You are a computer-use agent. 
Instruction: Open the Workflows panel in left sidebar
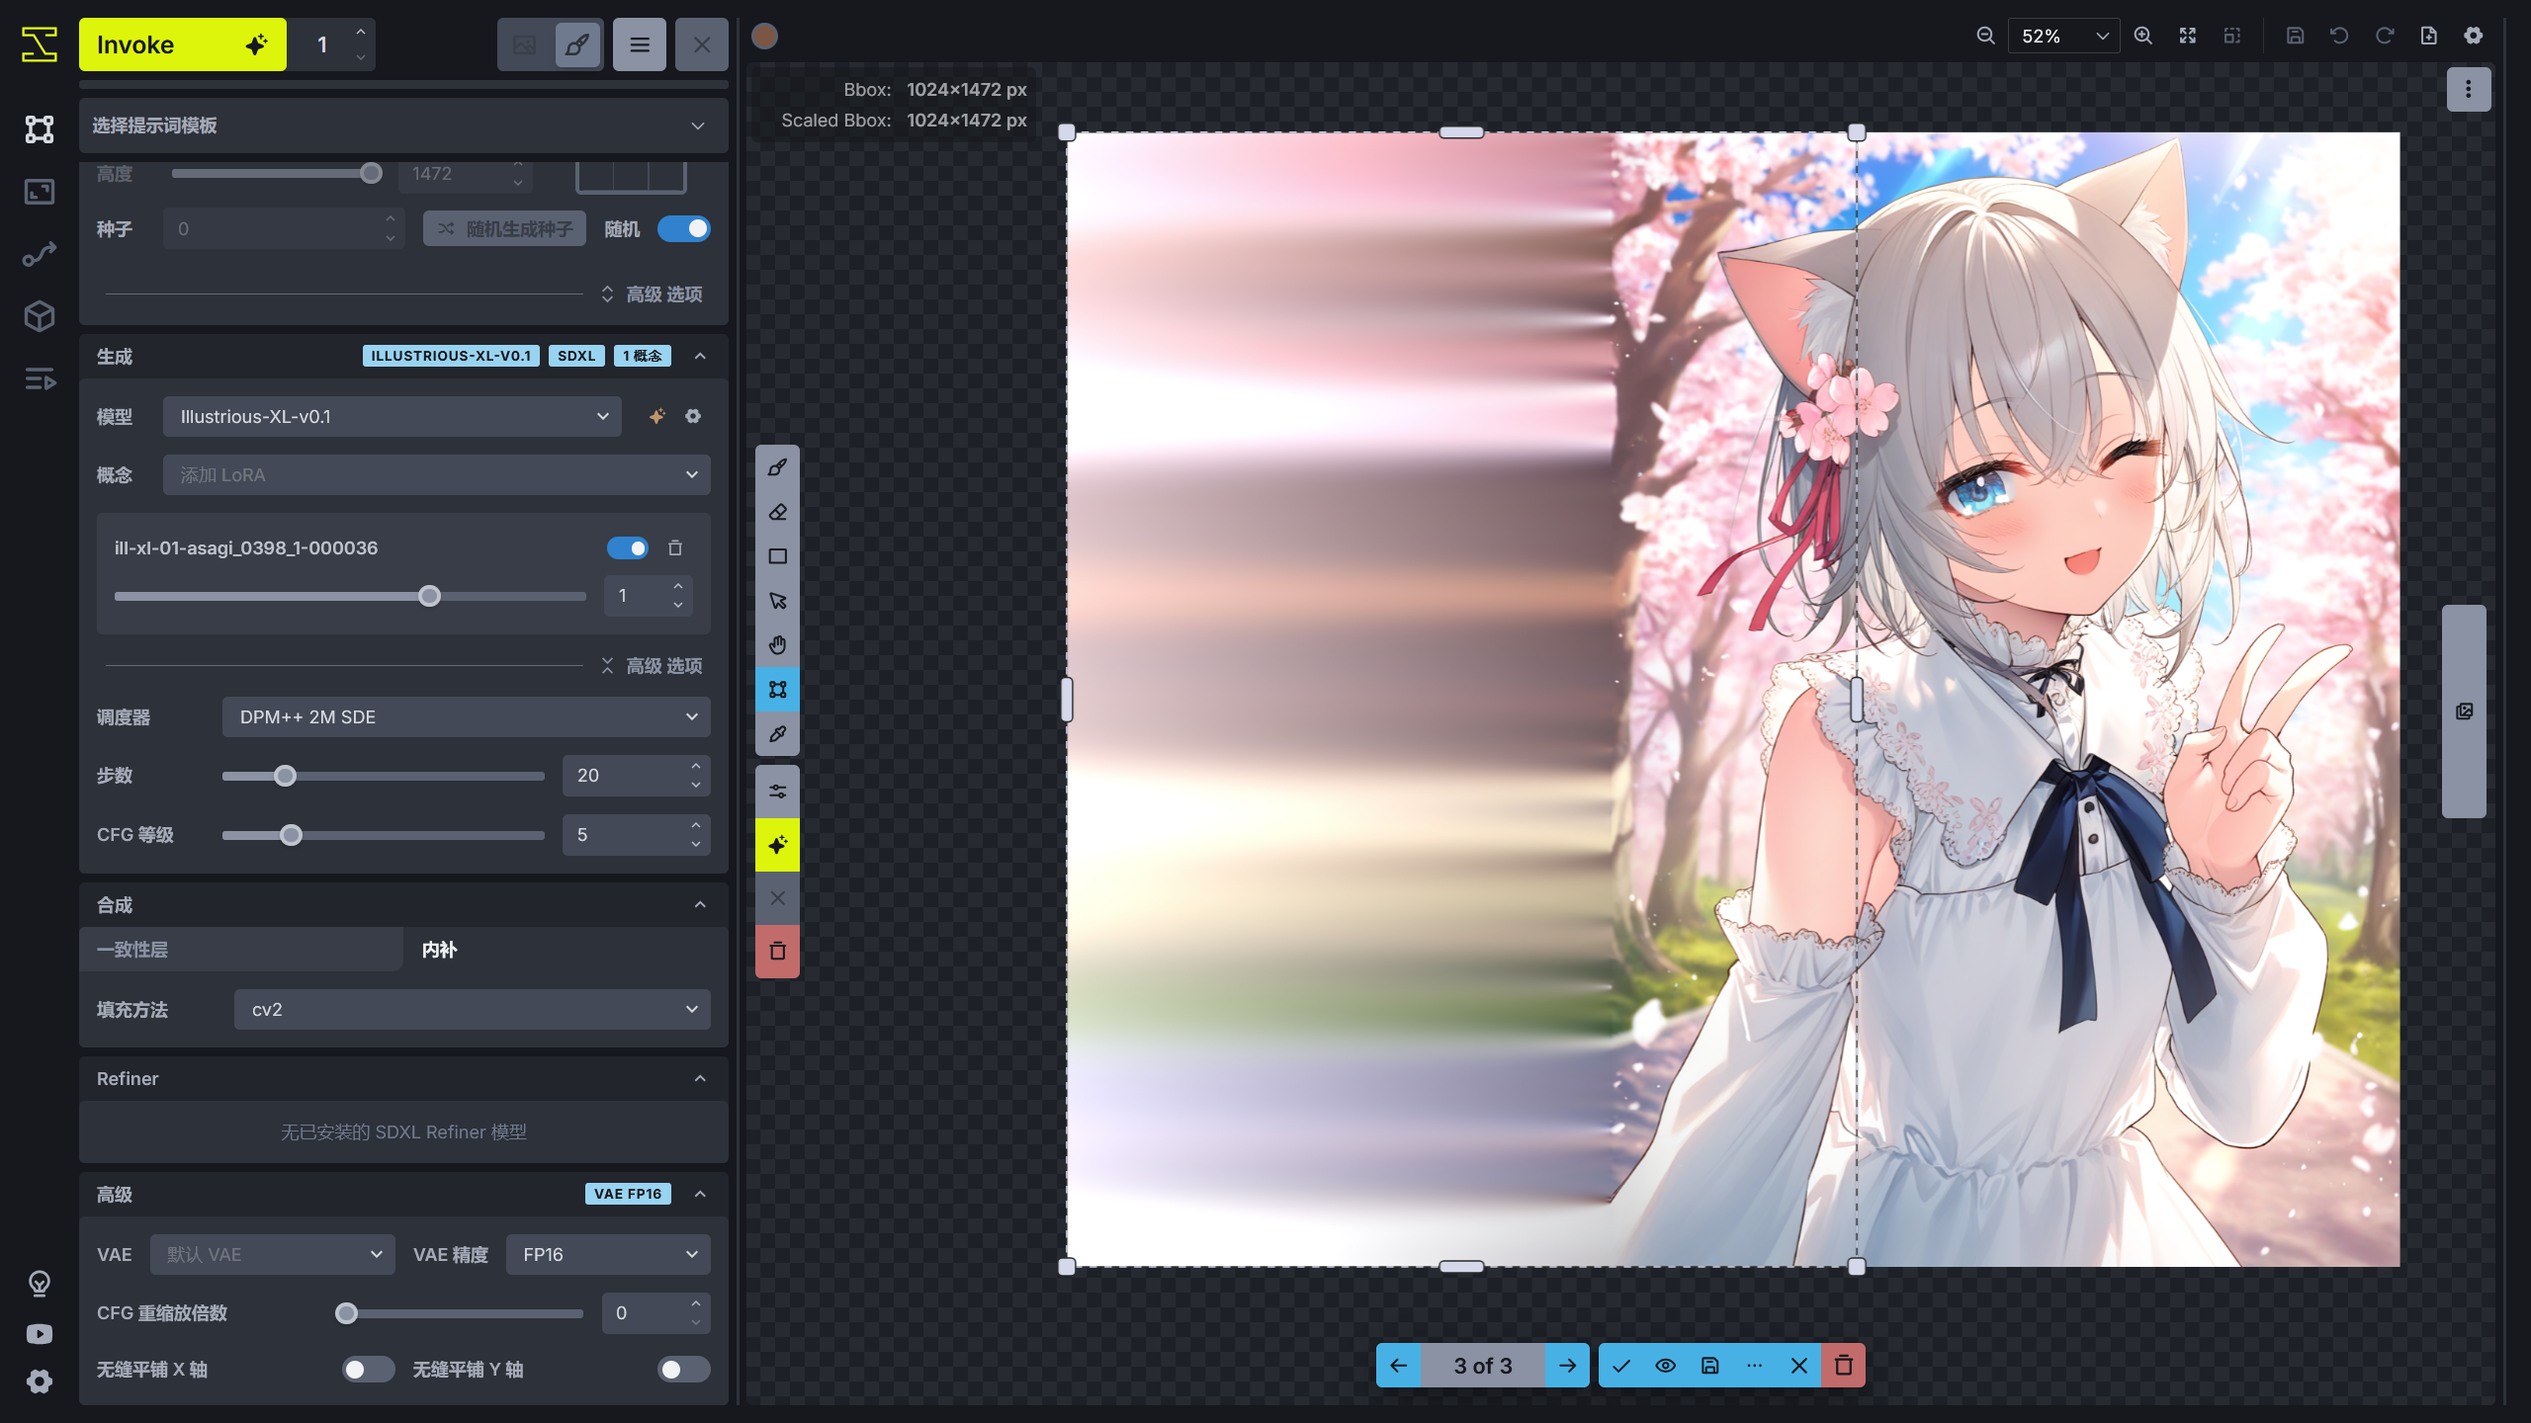39,254
